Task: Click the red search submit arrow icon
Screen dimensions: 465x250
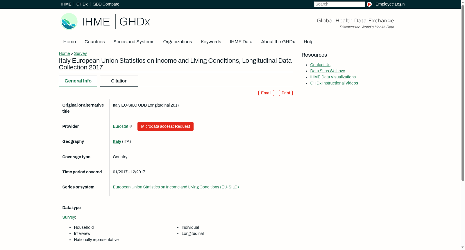Action: point(369,4)
